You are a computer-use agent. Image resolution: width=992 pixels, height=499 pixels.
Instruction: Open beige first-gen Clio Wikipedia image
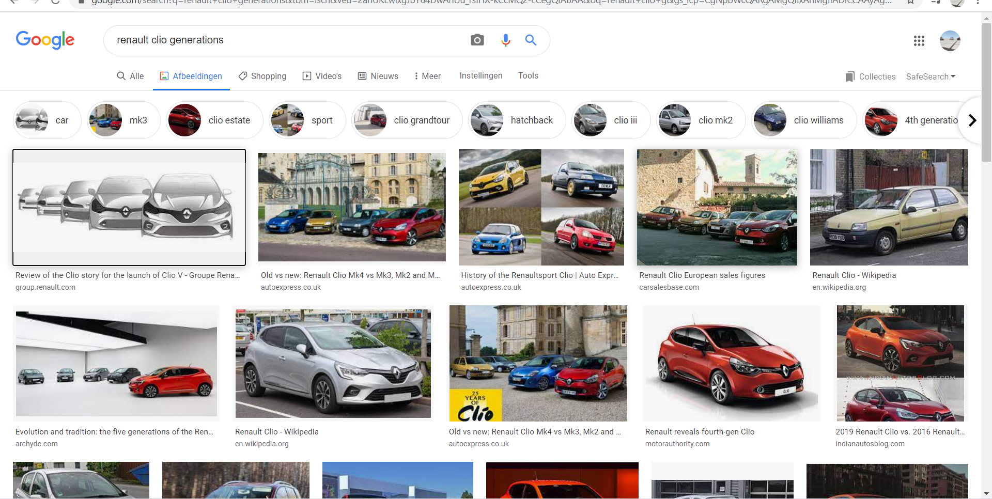click(x=889, y=207)
